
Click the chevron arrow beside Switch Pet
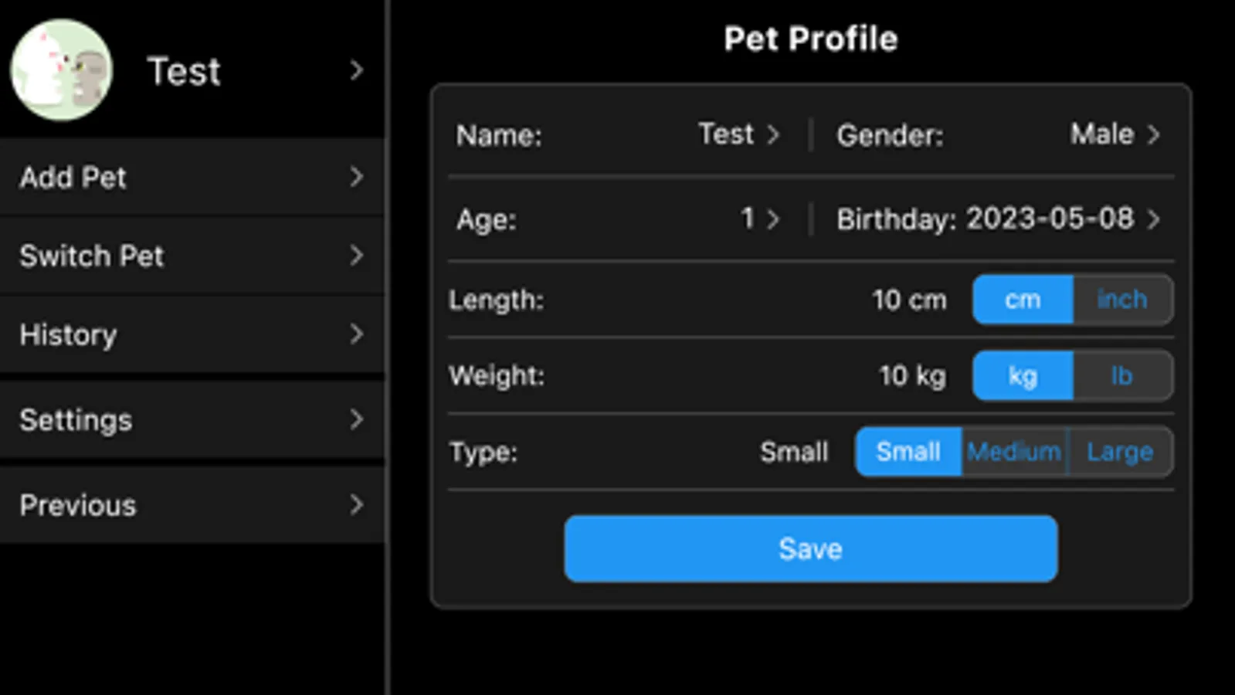coord(356,256)
